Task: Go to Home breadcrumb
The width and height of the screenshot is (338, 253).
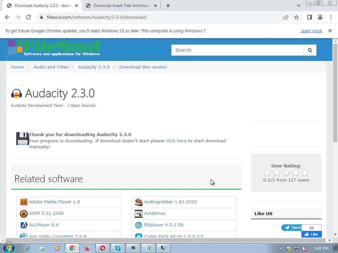Action: point(17,67)
